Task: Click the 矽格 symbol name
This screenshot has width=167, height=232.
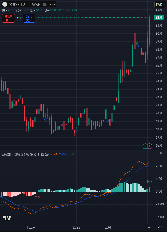Action: tap(12, 4)
